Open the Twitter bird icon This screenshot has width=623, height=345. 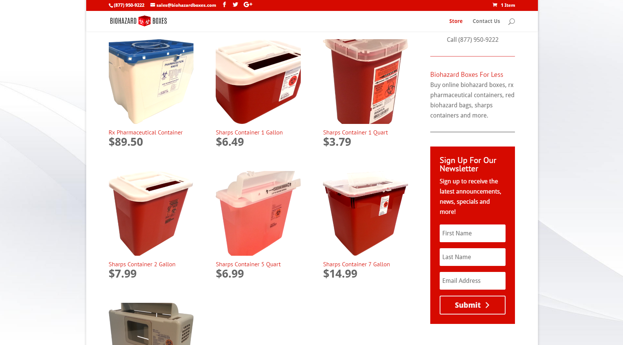[x=235, y=5]
